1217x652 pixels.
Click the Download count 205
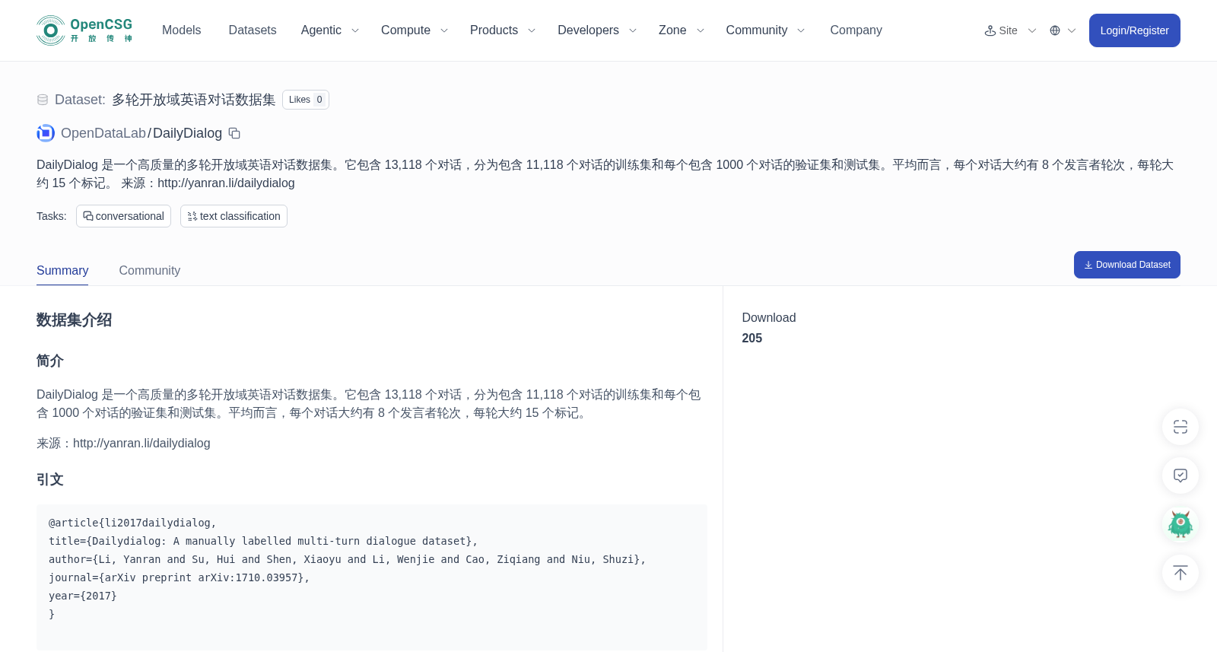click(751, 339)
